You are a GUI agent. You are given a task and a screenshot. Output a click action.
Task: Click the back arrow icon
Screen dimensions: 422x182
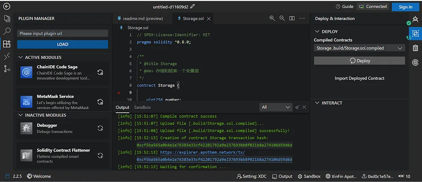coord(6,6)
